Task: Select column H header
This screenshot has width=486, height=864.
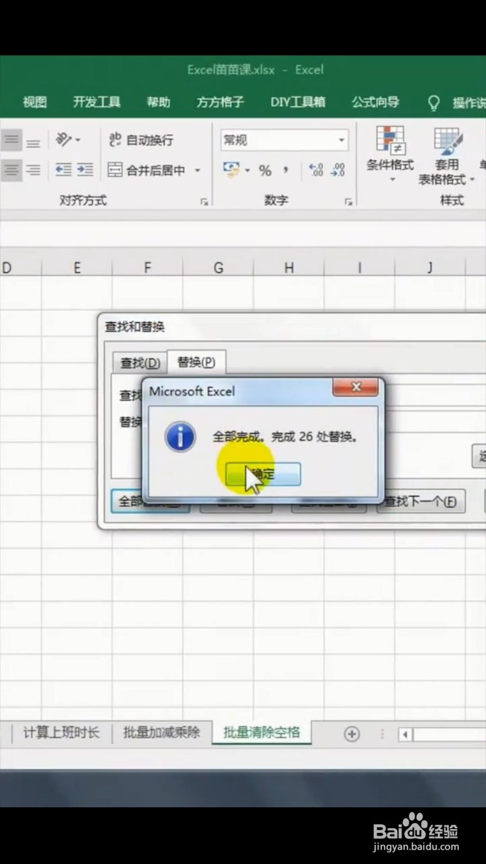Action: coord(289,268)
